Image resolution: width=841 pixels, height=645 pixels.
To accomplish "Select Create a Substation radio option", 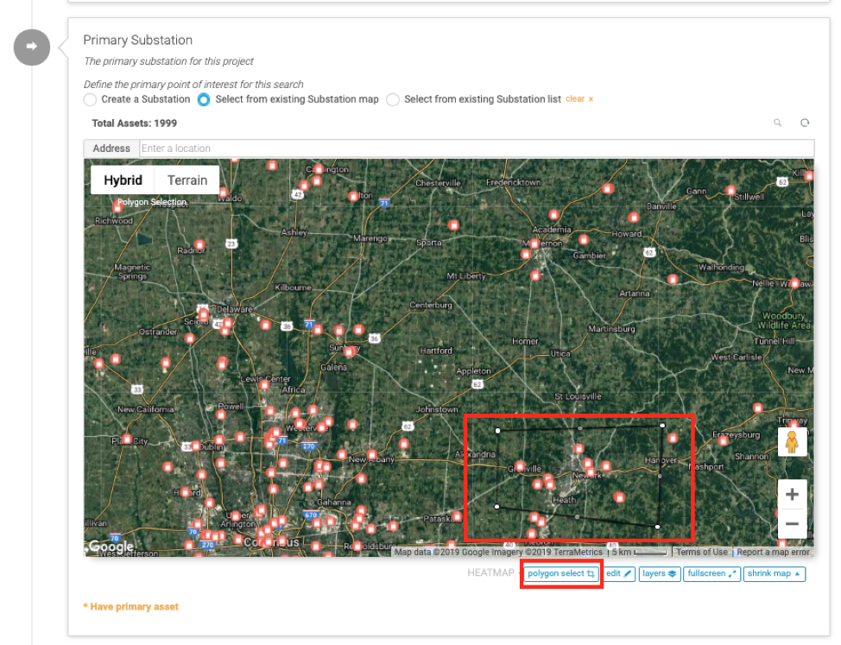I will point(91,99).
